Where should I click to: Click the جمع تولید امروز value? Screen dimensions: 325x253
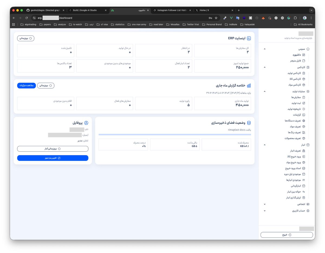[x=242, y=67]
